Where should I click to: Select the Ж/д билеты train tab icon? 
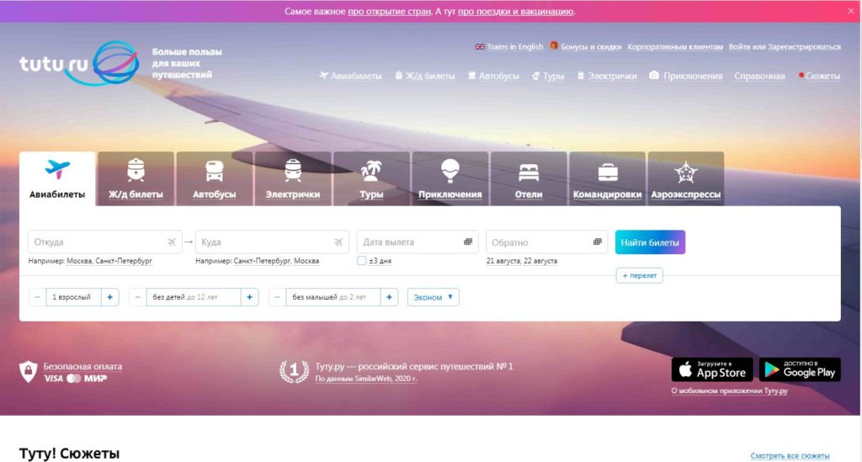(x=136, y=171)
